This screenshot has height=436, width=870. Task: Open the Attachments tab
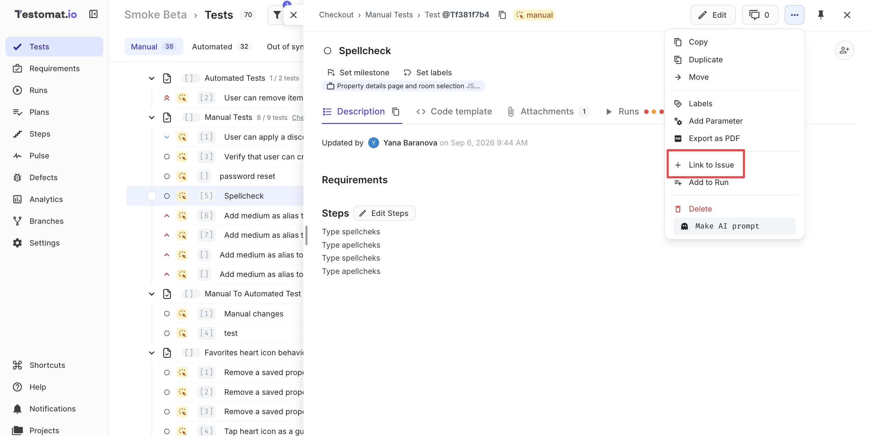click(549, 112)
